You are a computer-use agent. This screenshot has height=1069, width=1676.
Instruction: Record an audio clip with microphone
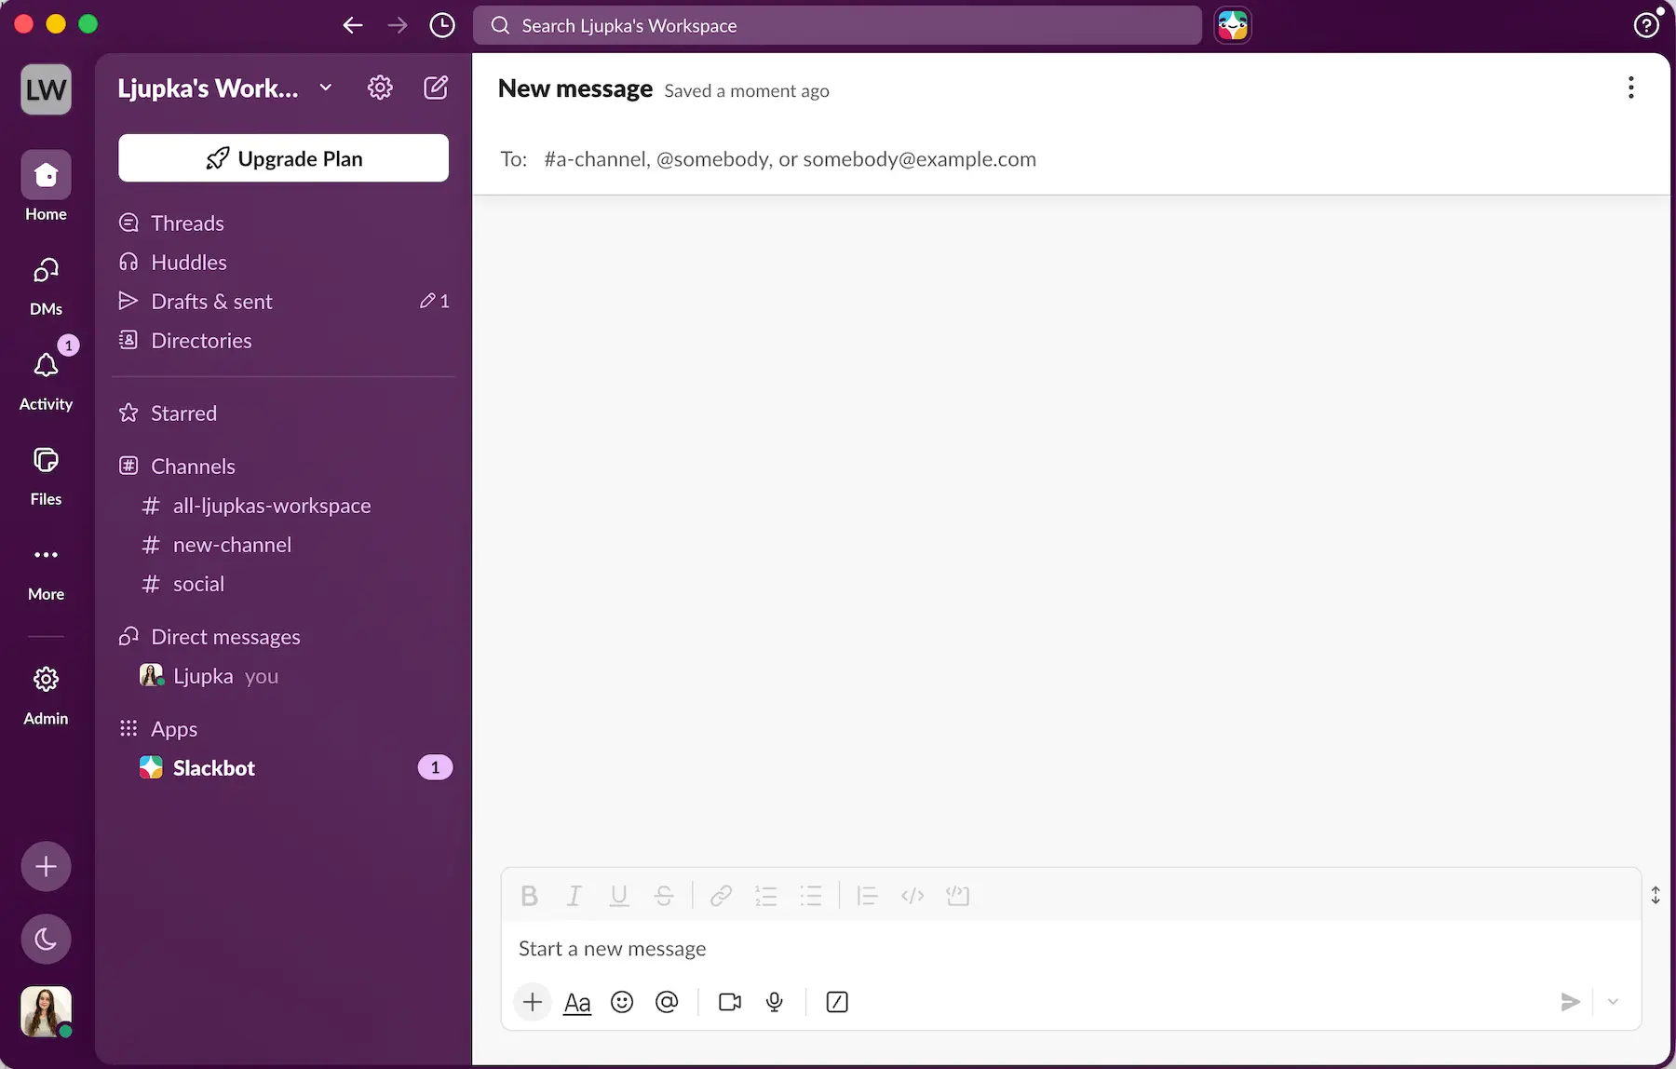click(x=775, y=1002)
